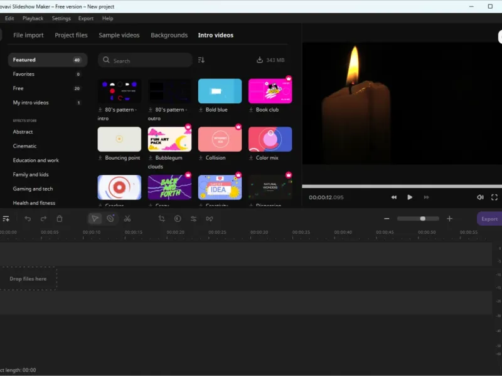The image size is (502, 376).
Task: Play the preview video
Action: [x=410, y=197]
